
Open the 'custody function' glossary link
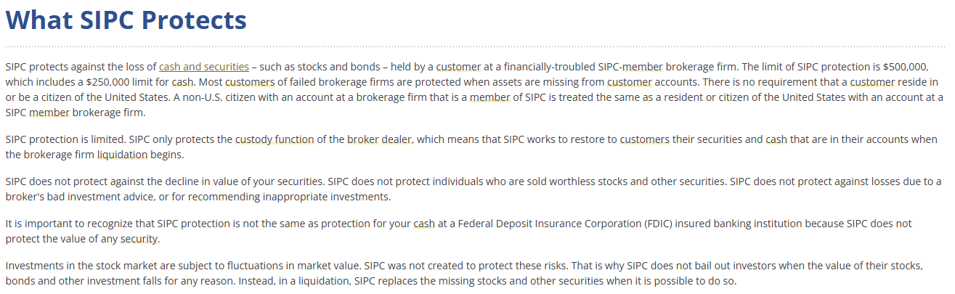pyautogui.click(x=275, y=139)
